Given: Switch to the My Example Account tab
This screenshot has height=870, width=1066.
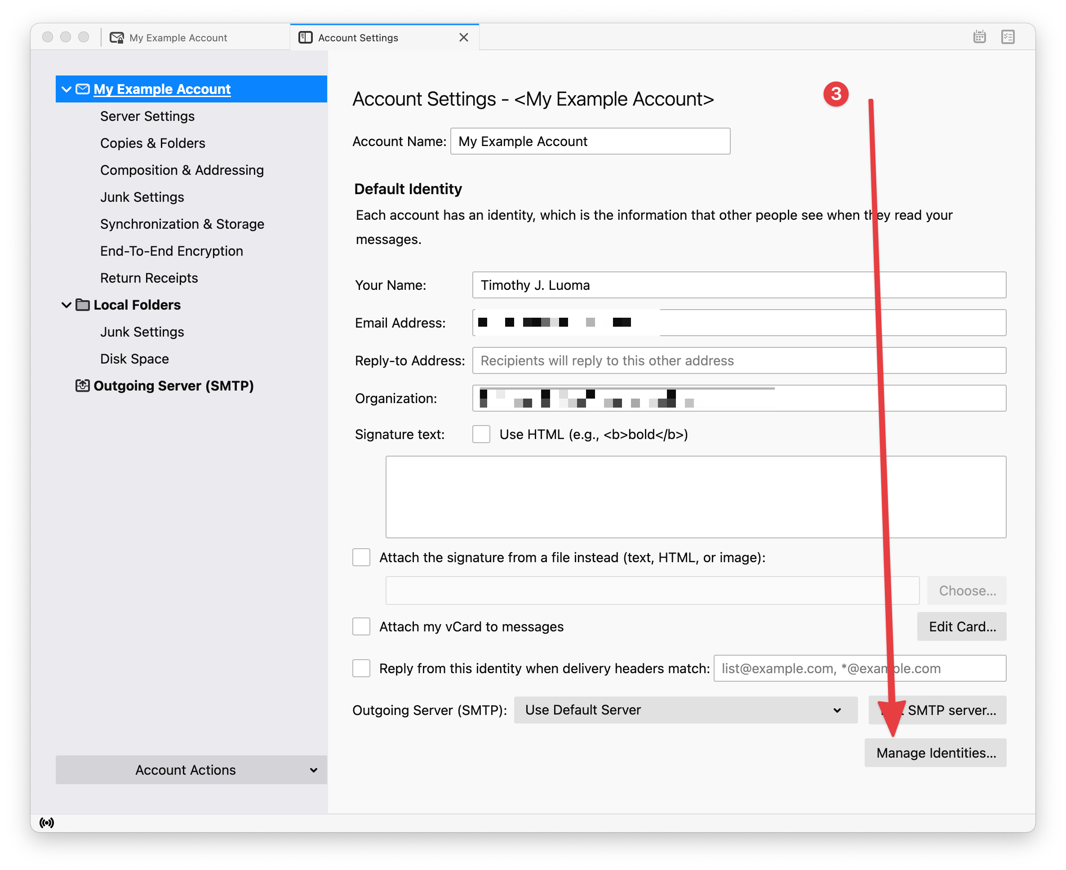Looking at the screenshot, I should pos(178,37).
